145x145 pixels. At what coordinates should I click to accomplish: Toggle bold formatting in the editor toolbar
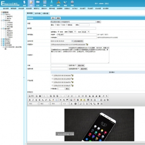30,100
